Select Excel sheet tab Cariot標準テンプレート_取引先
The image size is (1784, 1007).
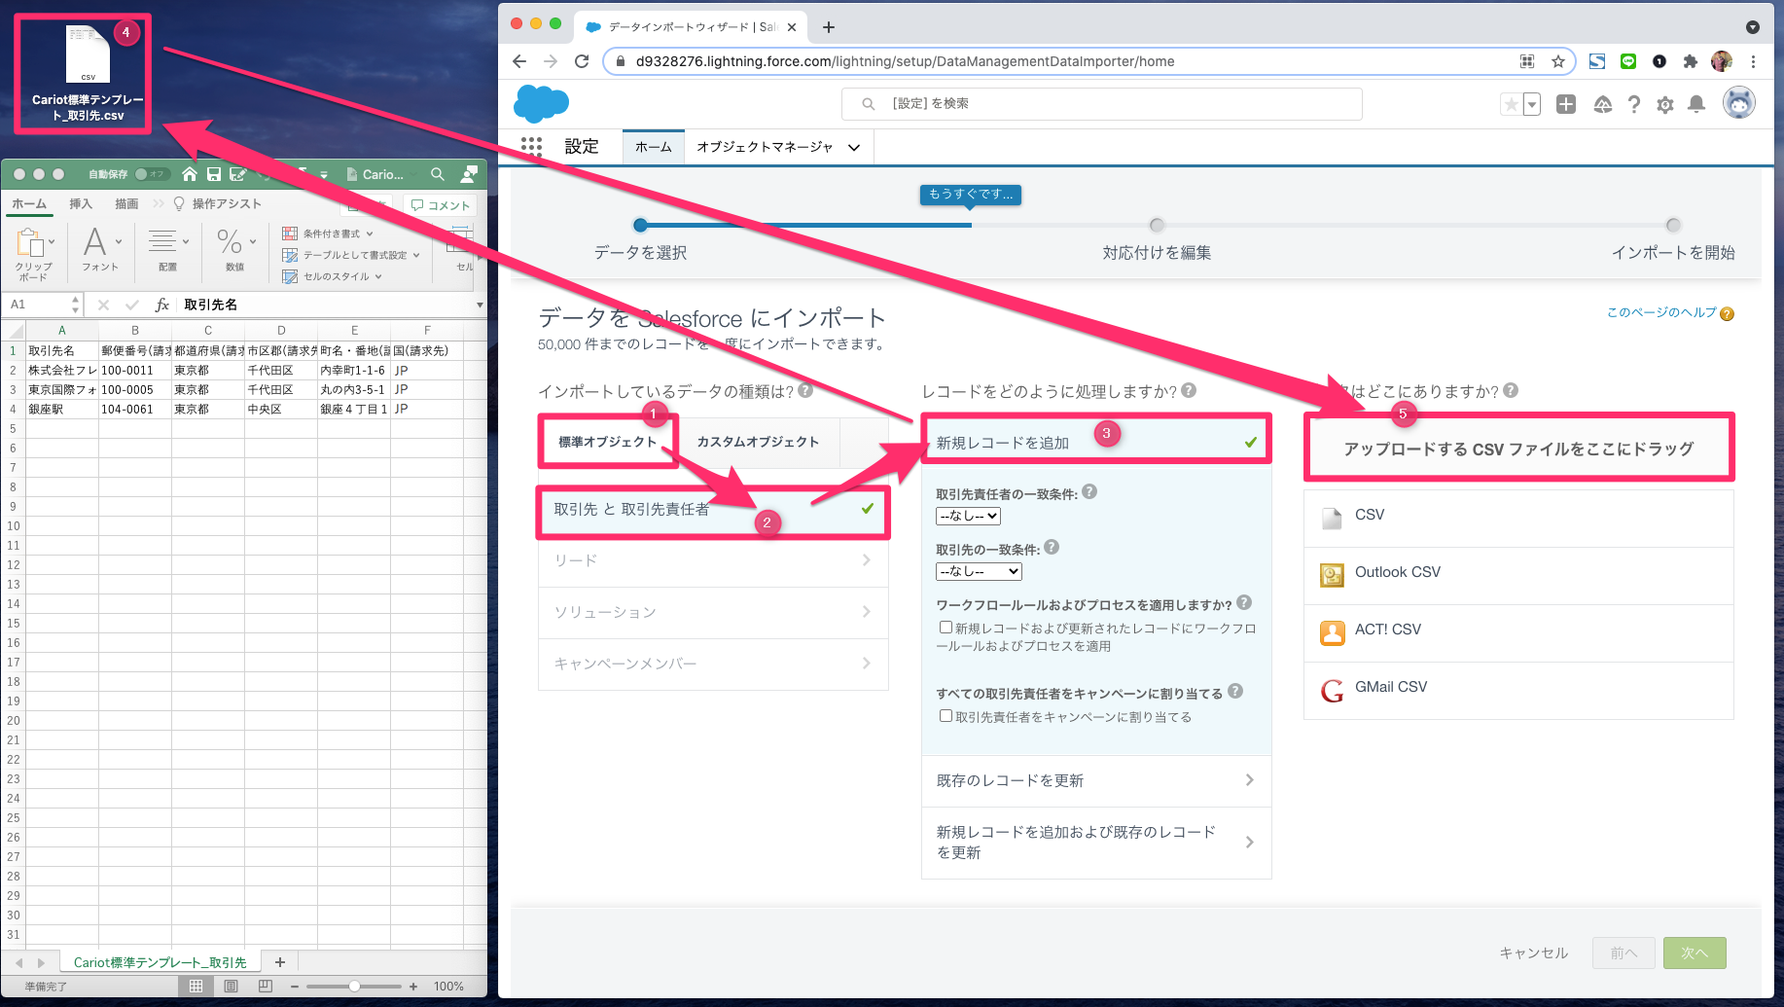tap(160, 962)
